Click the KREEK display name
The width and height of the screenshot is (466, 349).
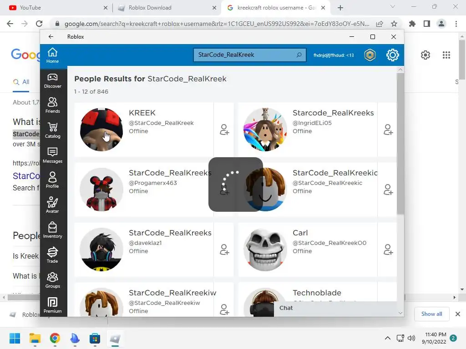click(x=142, y=113)
